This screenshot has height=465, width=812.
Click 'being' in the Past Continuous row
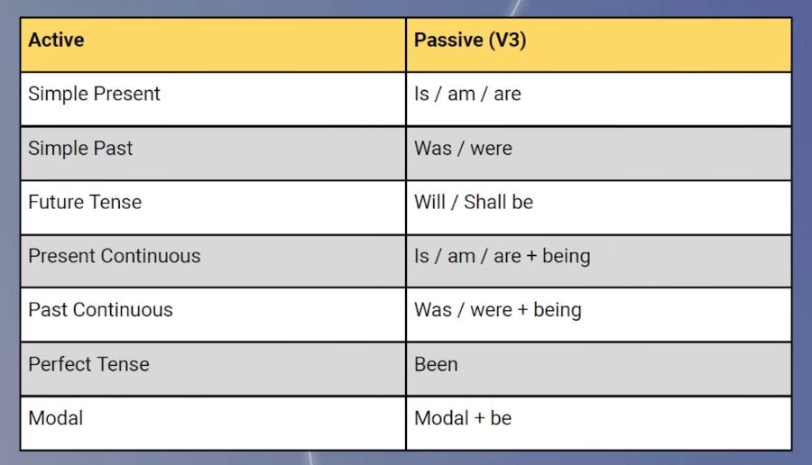(558, 311)
